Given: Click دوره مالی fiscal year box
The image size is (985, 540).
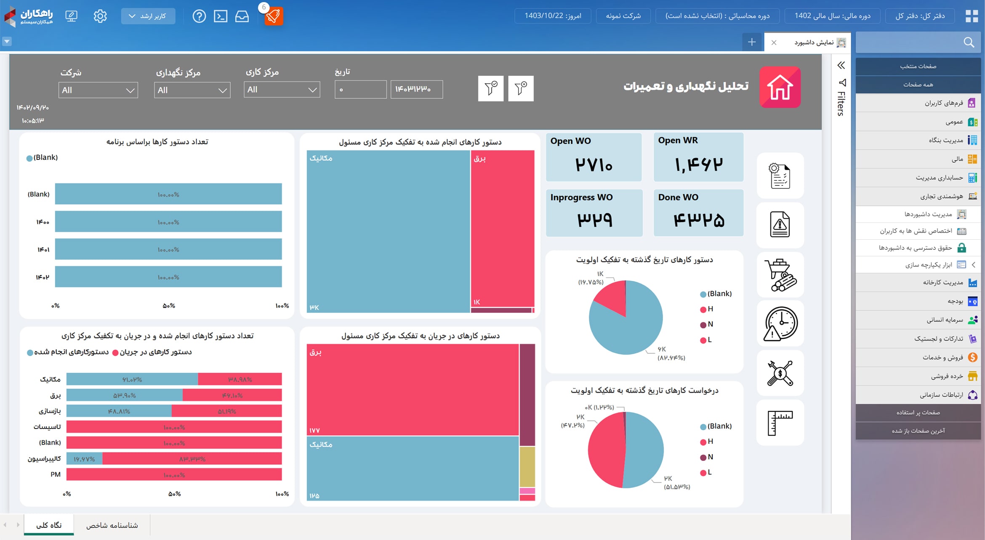Looking at the screenshot, I should pyautogui.click(x=832, y=16).
